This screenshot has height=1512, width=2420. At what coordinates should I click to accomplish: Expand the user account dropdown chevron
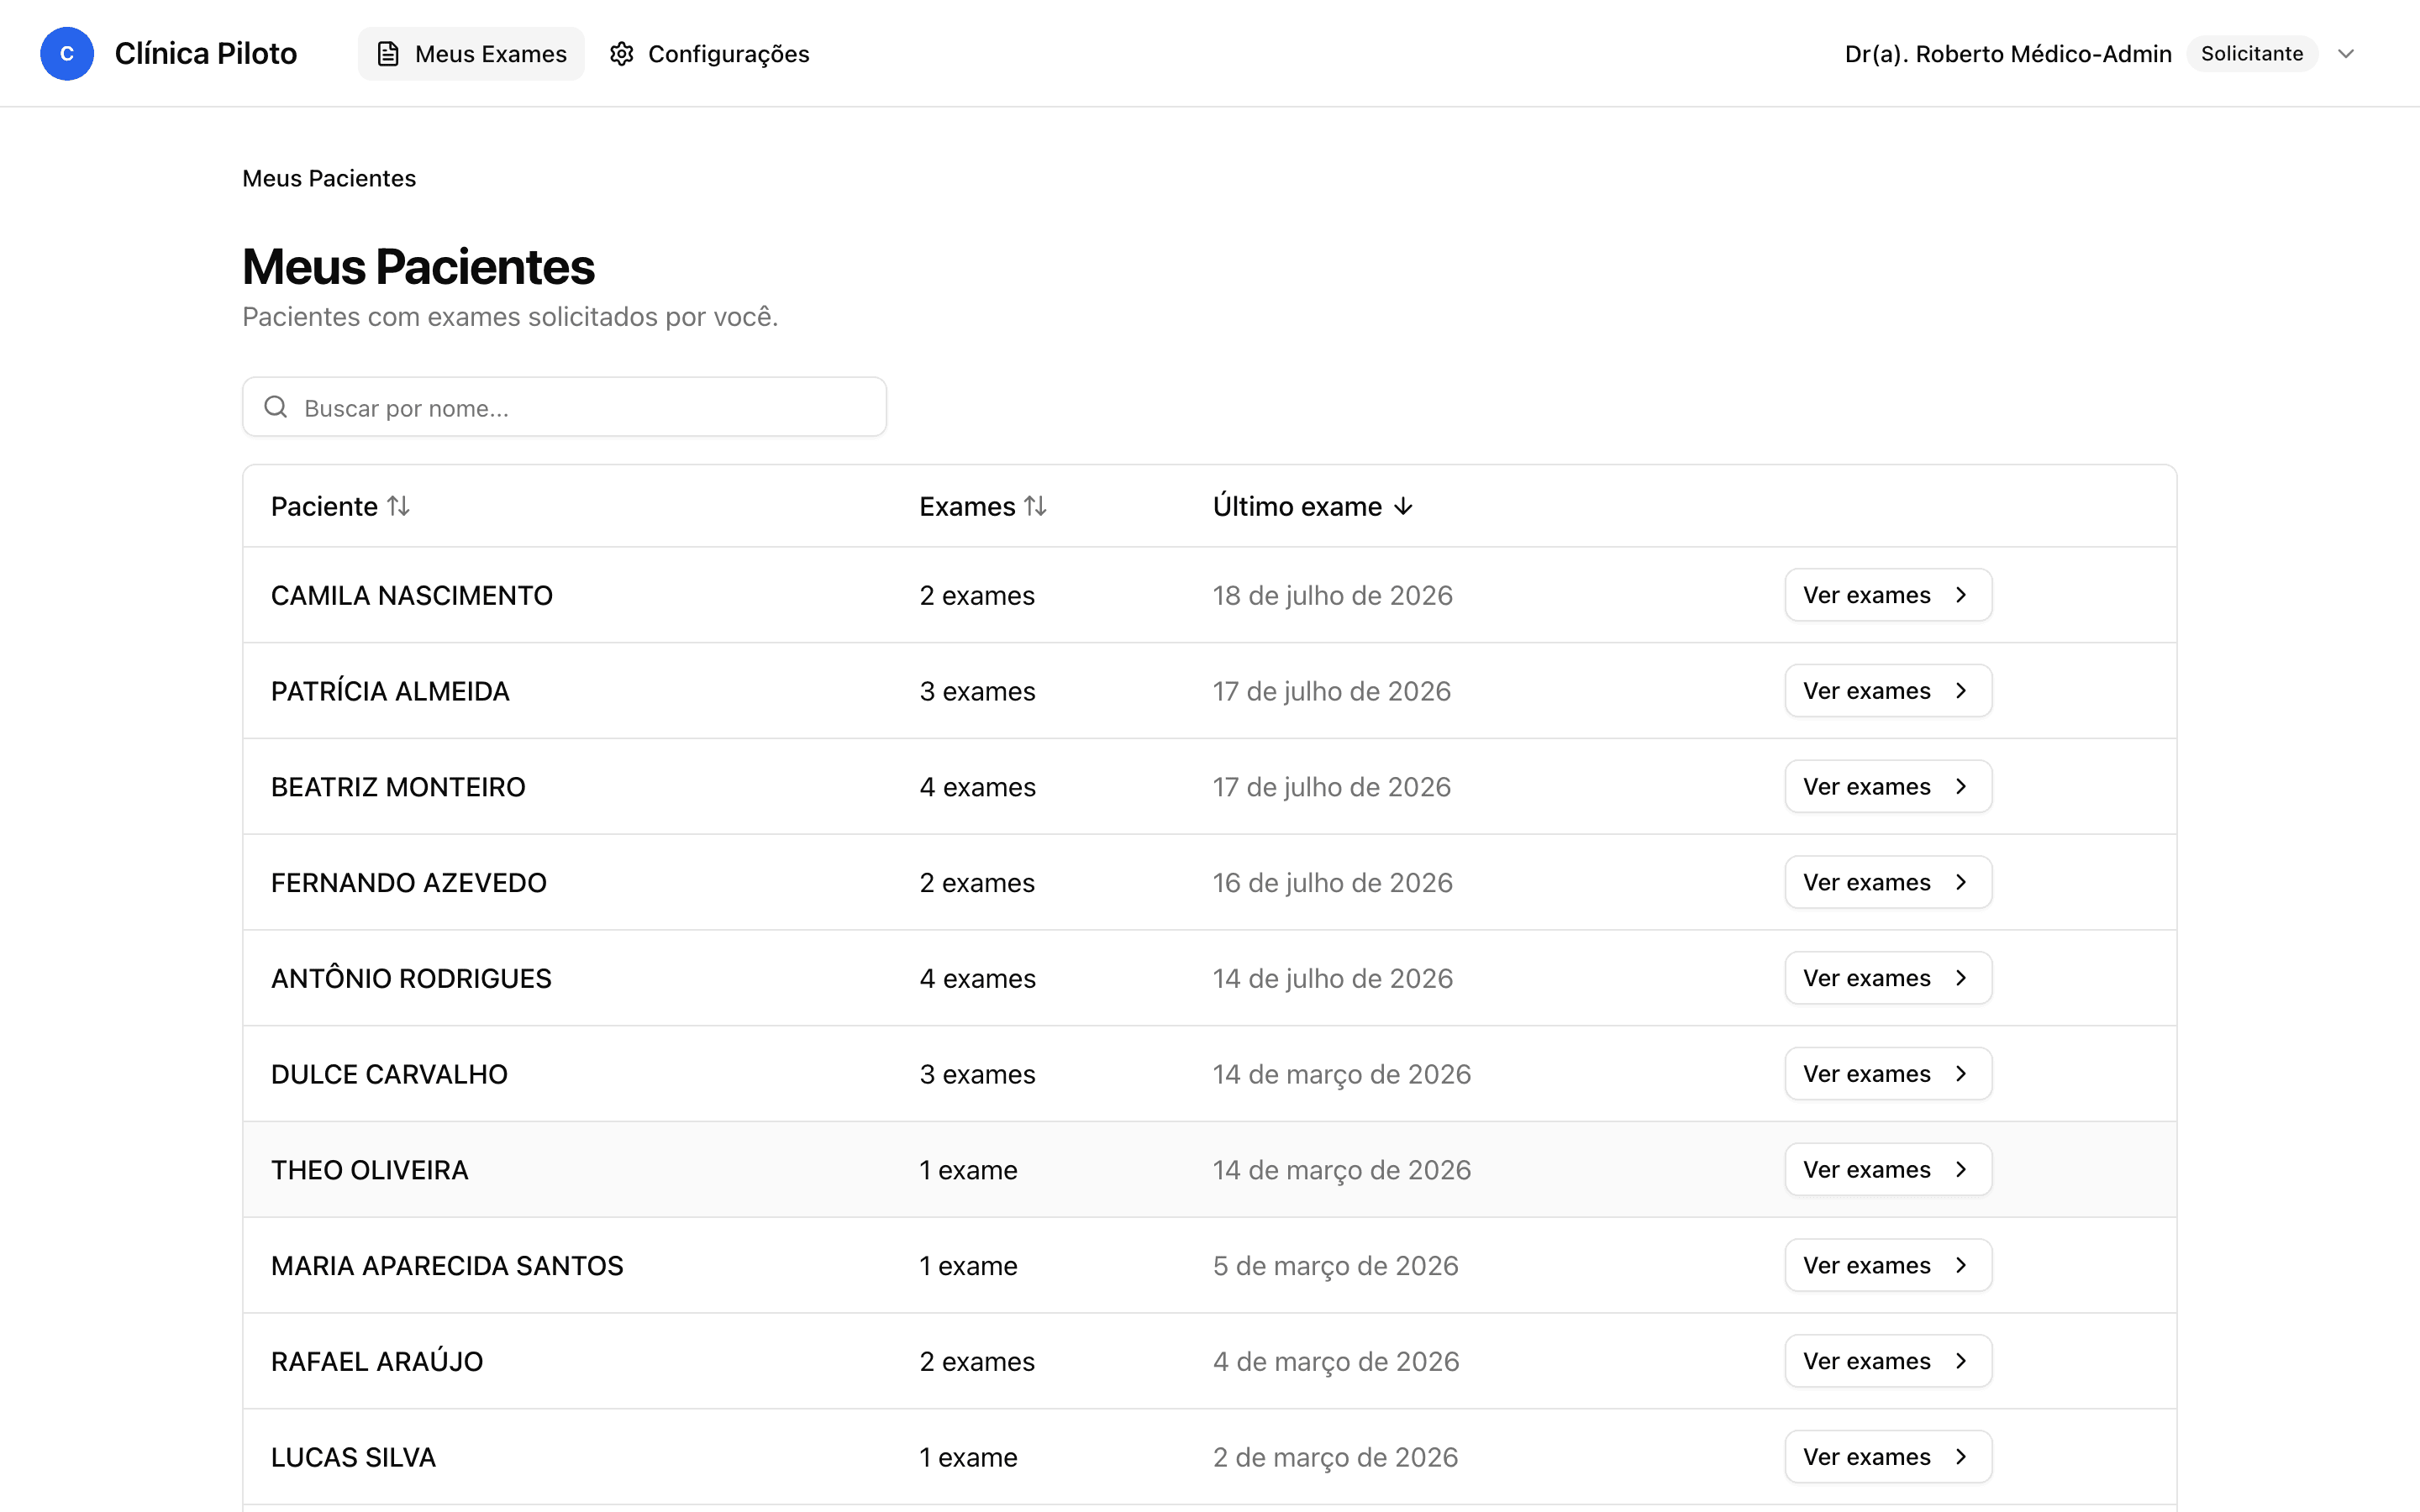[2346, 54]
